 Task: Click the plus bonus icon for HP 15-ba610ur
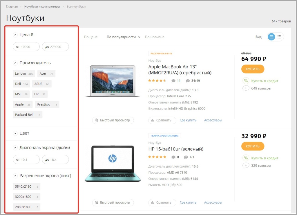coord(246,166)
